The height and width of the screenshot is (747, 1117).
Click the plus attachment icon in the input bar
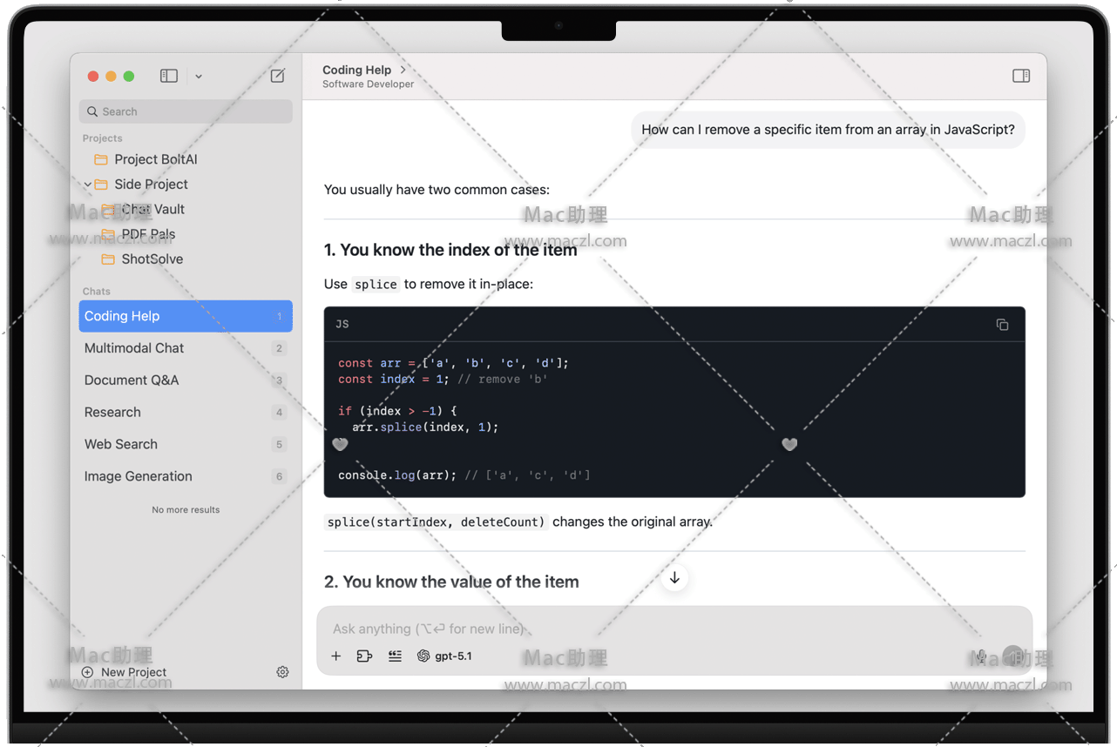click(x=336, y=656)
